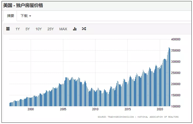Click the 250000 axis label
Viewport: 193px width, 124px height.
176,73
